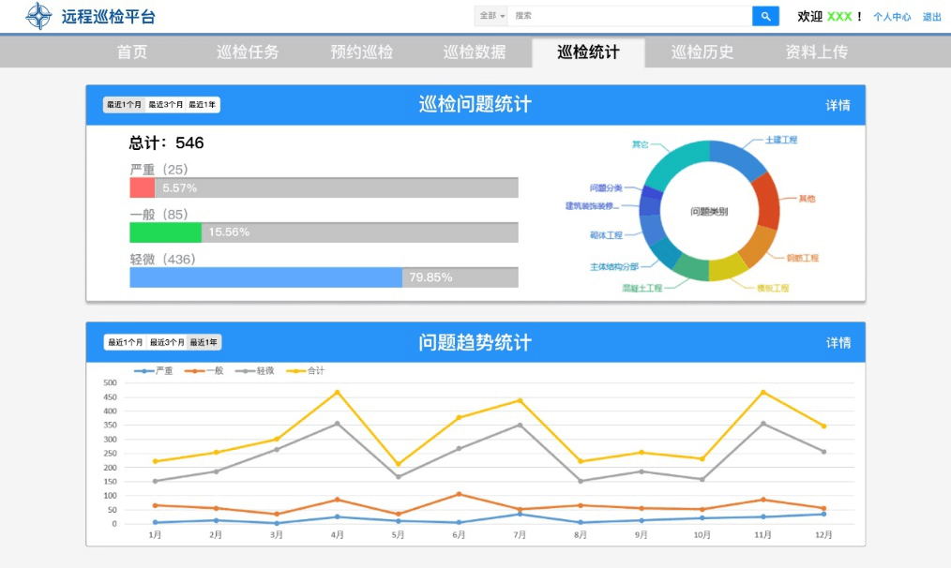
Task: Focus the 搜索 text input field
Action: [630, 16]
